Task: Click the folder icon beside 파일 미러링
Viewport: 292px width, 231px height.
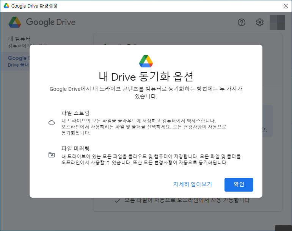Action: click(52, 155)
